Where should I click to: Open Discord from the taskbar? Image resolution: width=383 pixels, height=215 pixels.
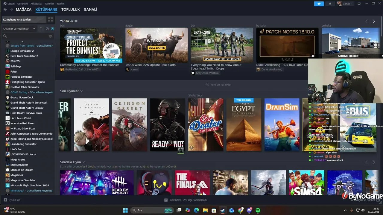(x=249, y=210)
